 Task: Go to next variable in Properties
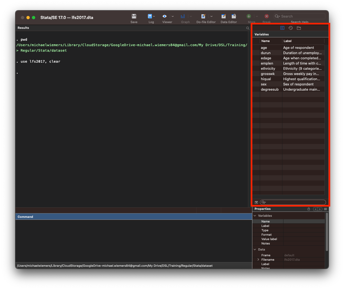click(x=320, y=209)
